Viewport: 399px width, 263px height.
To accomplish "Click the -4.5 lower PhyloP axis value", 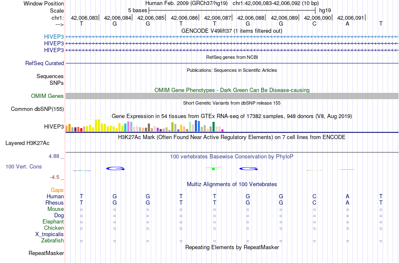I will click(x=55, y=177).
